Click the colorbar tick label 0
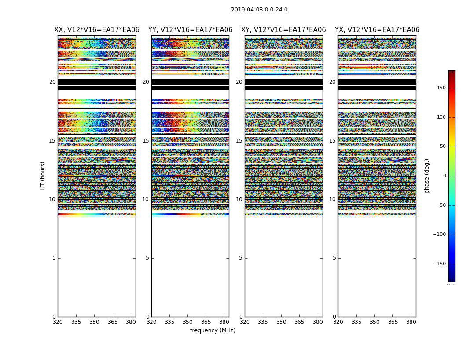 (444, 176)
